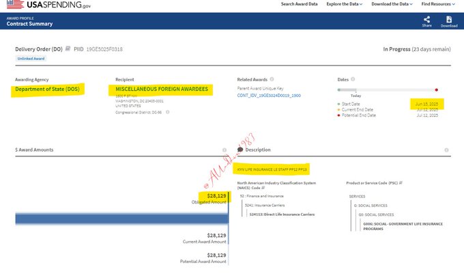Open the Department of State (DOS) agency link
464x280 pixels.
pos(47,89)
